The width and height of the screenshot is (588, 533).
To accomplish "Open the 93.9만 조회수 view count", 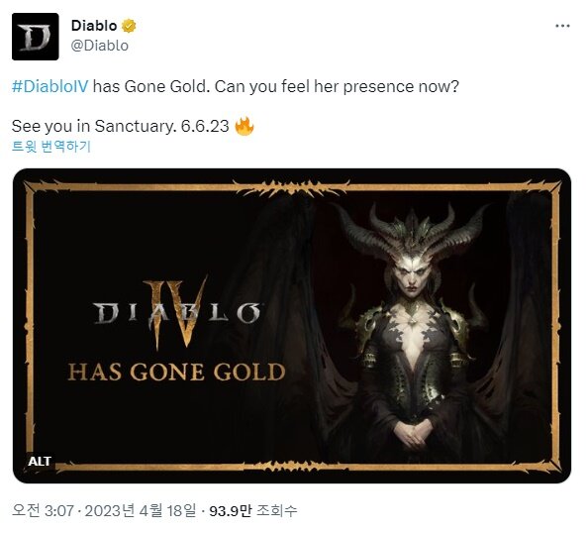I will tap(253, 510).
